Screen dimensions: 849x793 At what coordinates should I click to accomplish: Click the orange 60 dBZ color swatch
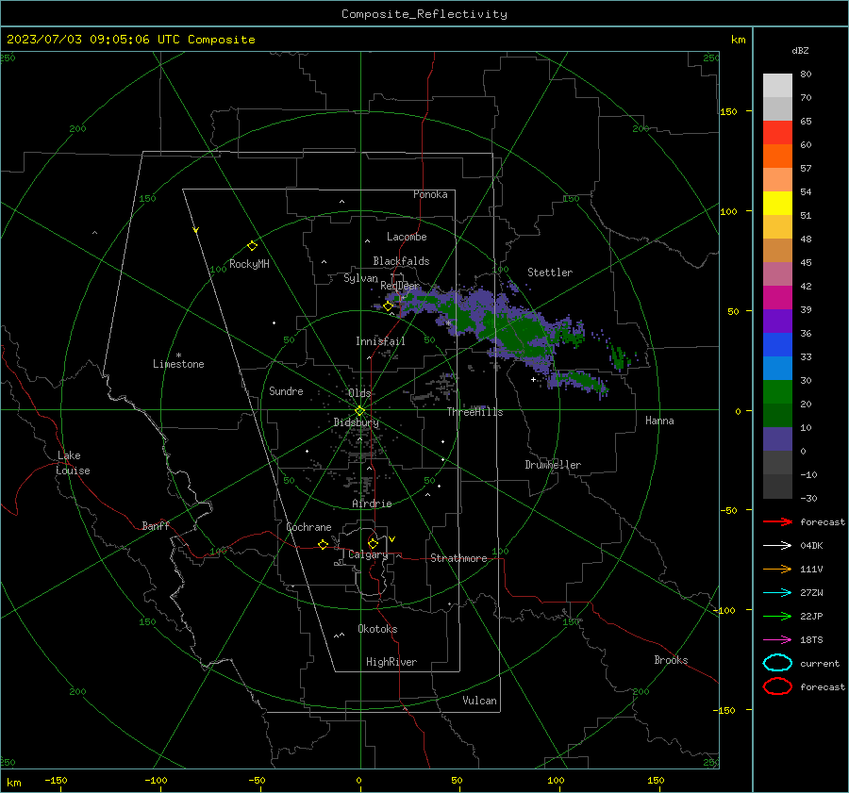pyautogui.click(x=777, y=157)
